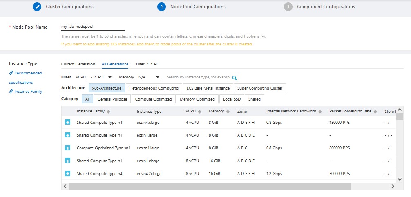Screen dimensions: 411x197
Task: Sort table by Memory column arrows
Action: [227, 112]
